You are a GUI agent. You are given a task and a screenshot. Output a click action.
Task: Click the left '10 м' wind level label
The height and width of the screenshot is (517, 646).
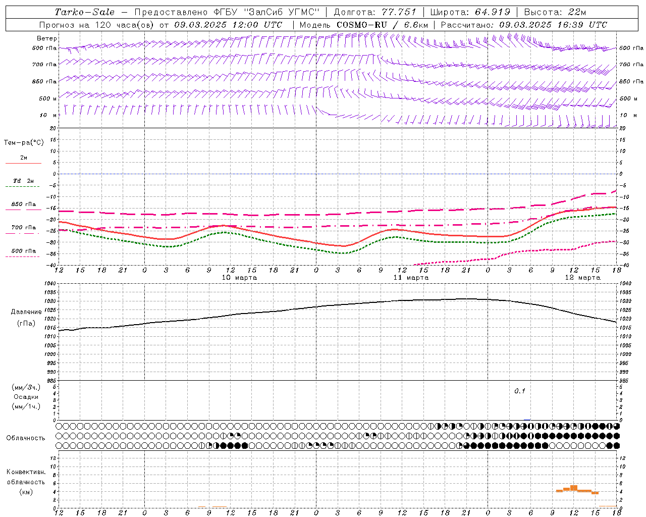[48, 115]
